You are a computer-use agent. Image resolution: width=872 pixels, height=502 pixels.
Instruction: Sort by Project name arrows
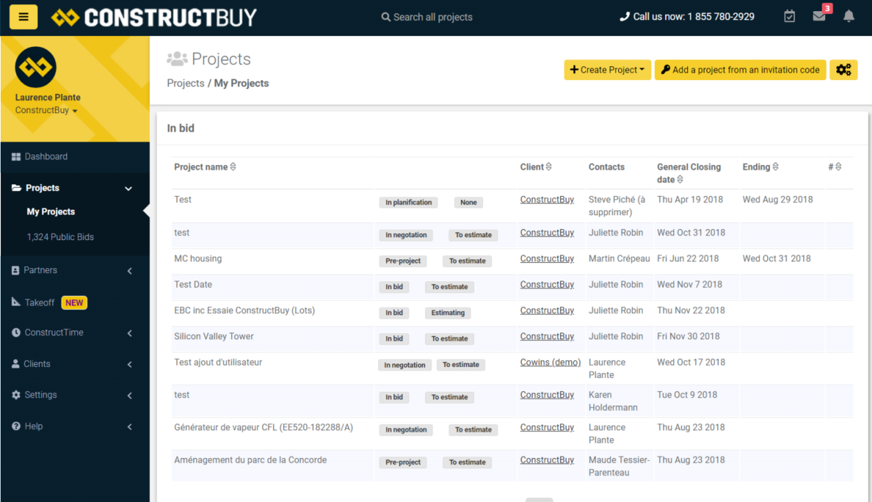click(232, 167)
